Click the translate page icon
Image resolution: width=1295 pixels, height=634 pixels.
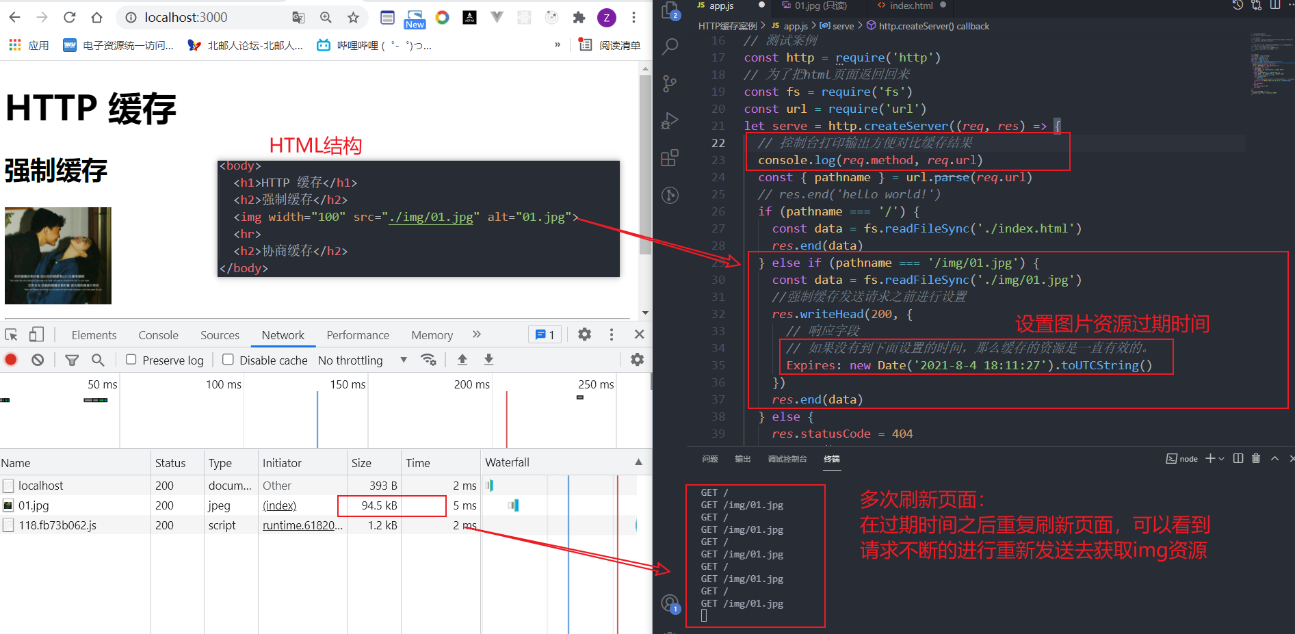pyautogui.click(x=298, y=18)
